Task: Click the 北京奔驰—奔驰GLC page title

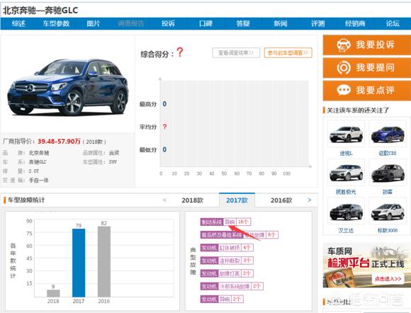Action: coord(40,11)
